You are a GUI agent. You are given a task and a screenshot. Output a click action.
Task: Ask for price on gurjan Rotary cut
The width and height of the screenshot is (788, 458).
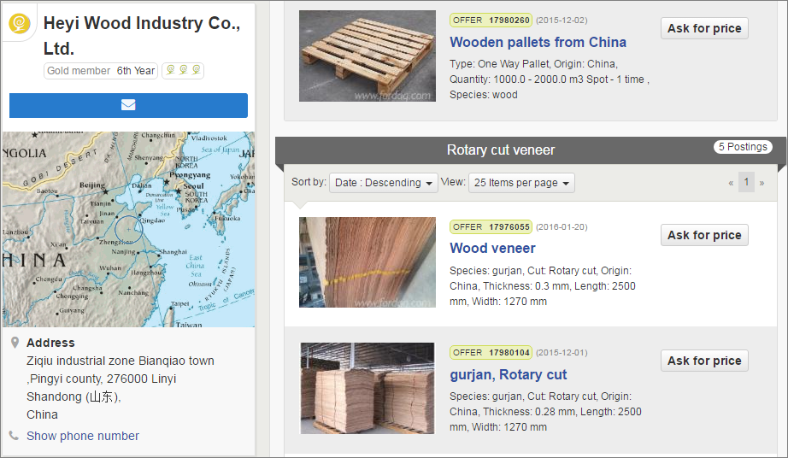pos(704,361)
